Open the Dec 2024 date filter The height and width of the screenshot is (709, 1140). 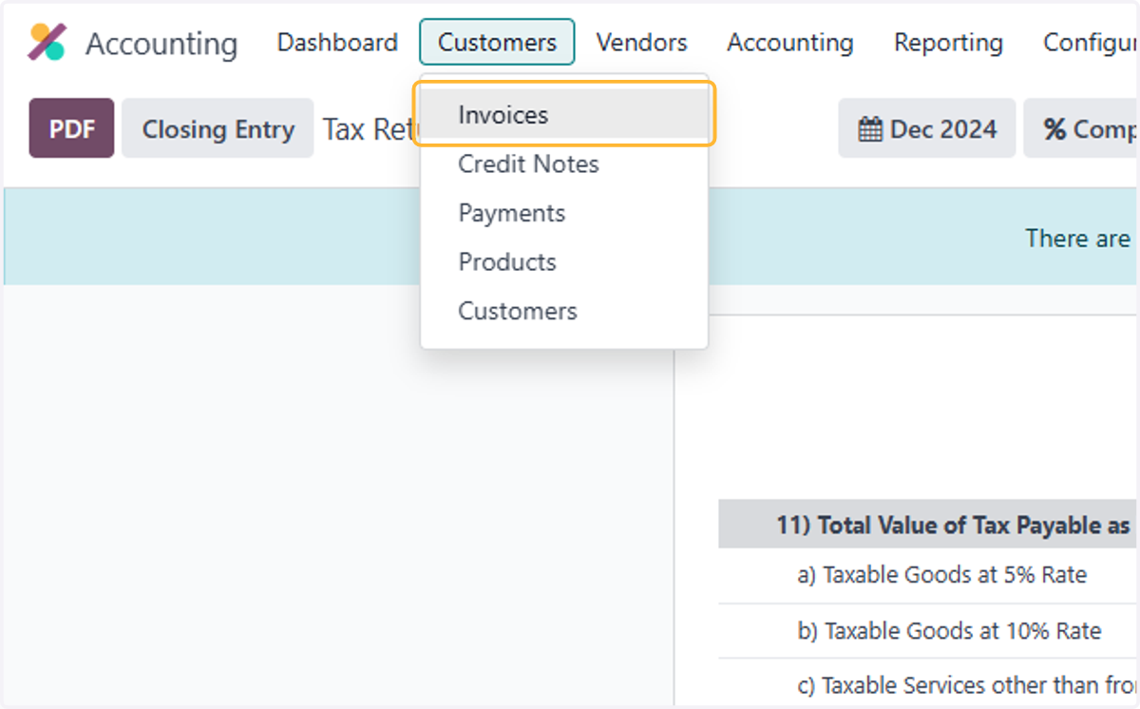click(x=926, y=128)
